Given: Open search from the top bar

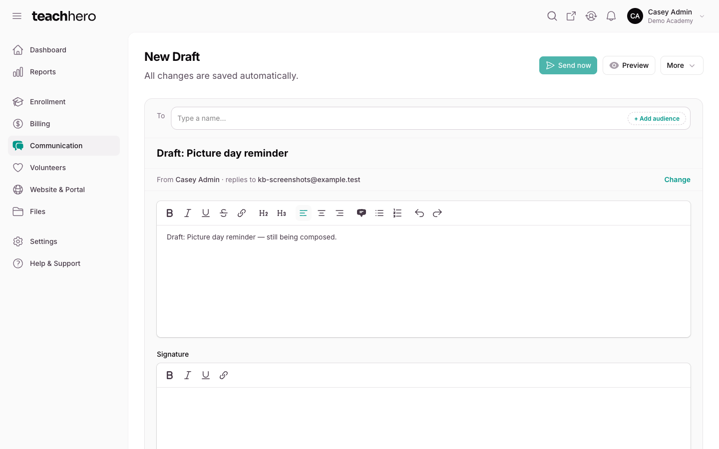Looking at the screenshot, I should click(552, 16).
